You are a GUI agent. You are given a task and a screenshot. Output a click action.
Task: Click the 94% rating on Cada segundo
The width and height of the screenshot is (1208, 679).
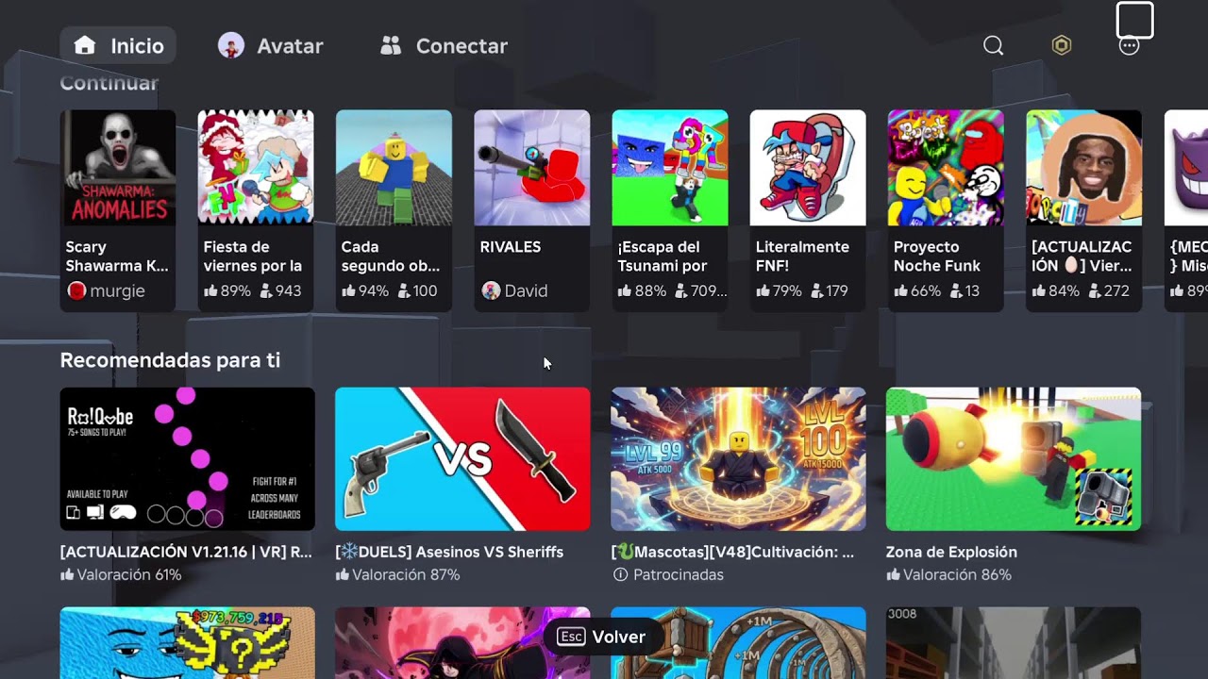[x=365, y=291]
